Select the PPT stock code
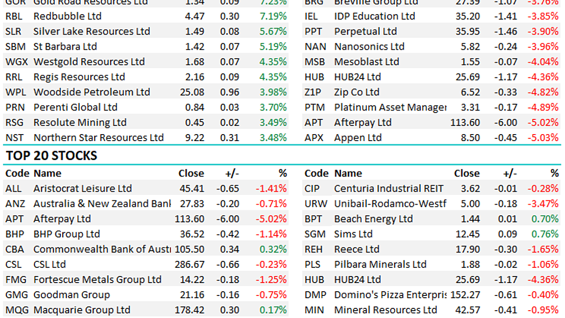Screen dimensions: 565x318 [313, 31]
